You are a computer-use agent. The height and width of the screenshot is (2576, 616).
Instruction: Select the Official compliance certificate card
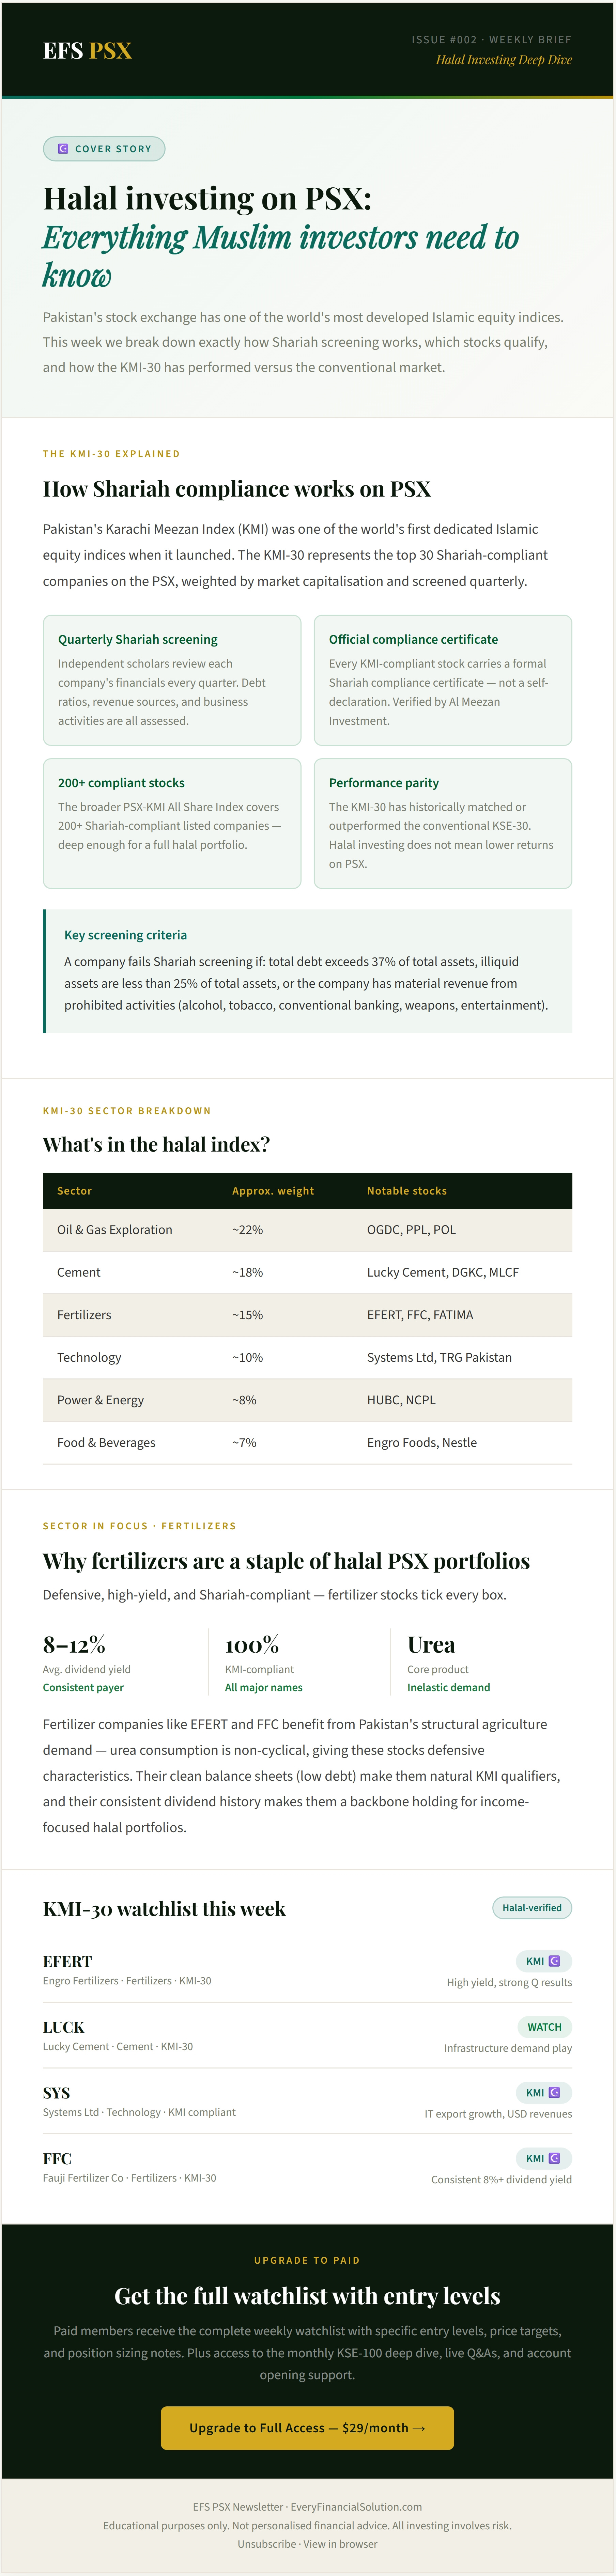[x=443, y=680]
